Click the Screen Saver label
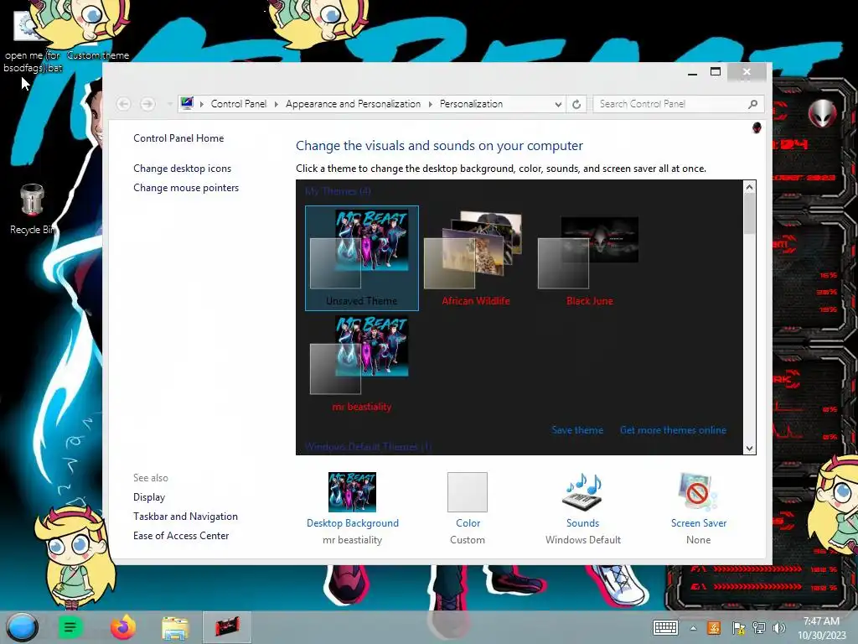The width and height of the screenshot is (858, 644). click(699, 523)
